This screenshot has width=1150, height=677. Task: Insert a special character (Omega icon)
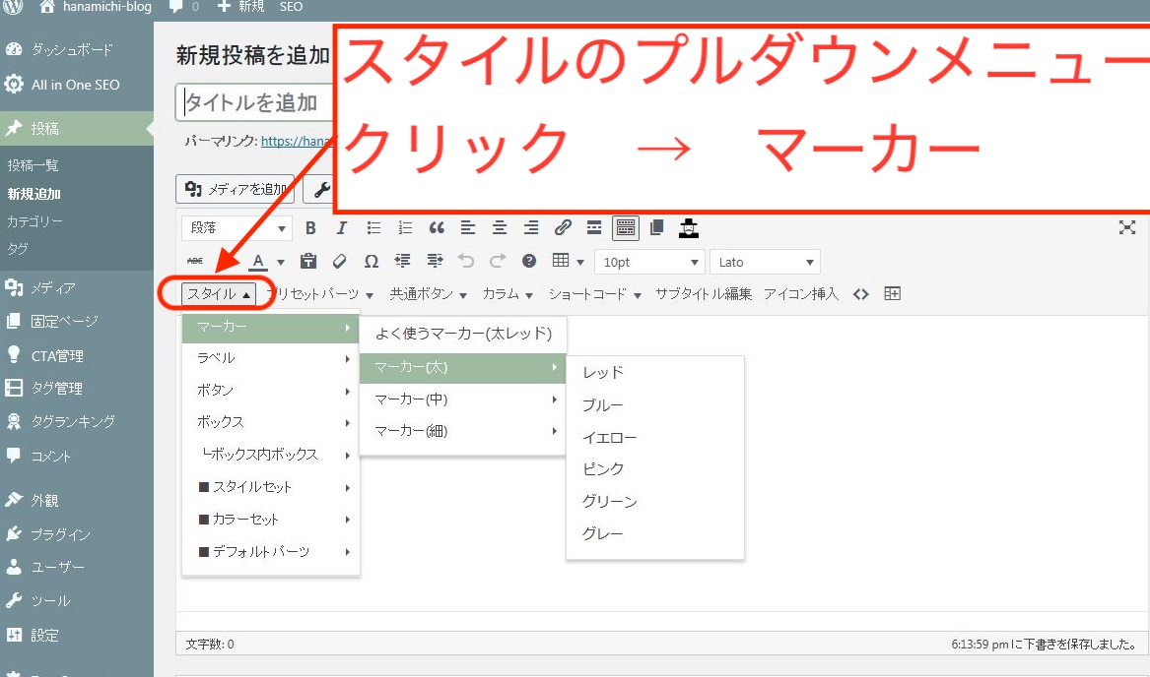tap(371, 262)
